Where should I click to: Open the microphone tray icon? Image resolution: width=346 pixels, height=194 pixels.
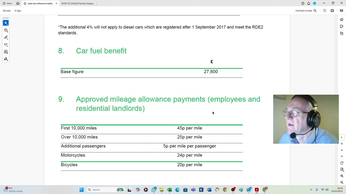coord(317,190)
